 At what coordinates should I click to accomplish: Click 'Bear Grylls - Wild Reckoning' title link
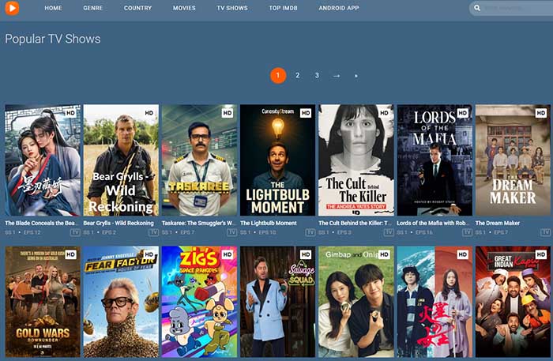coord(118,223)
